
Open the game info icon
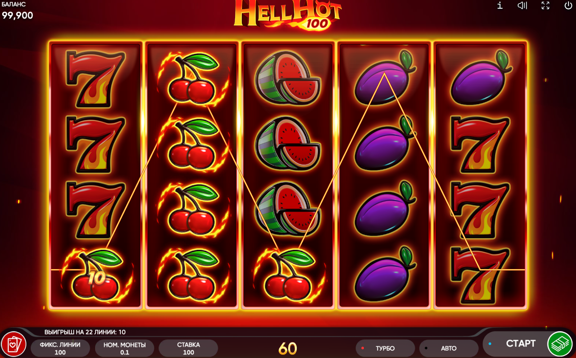point(500,5)
